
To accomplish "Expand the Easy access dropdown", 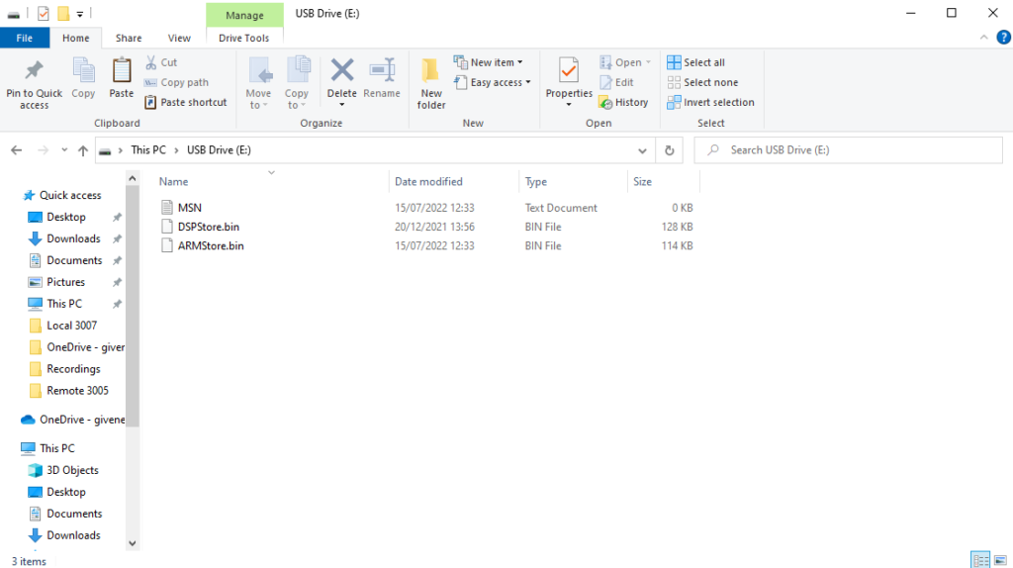I will pyautogui.click(x=493, y=82).
